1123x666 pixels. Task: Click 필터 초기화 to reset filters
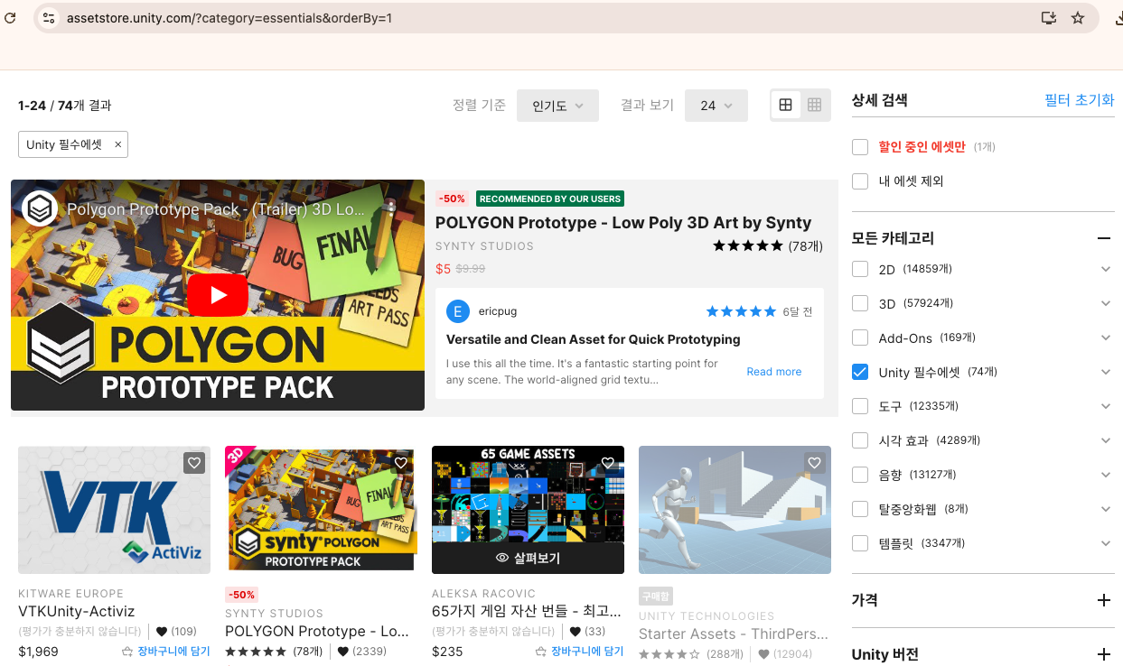pyautogui.click(x=1080, y=100)
